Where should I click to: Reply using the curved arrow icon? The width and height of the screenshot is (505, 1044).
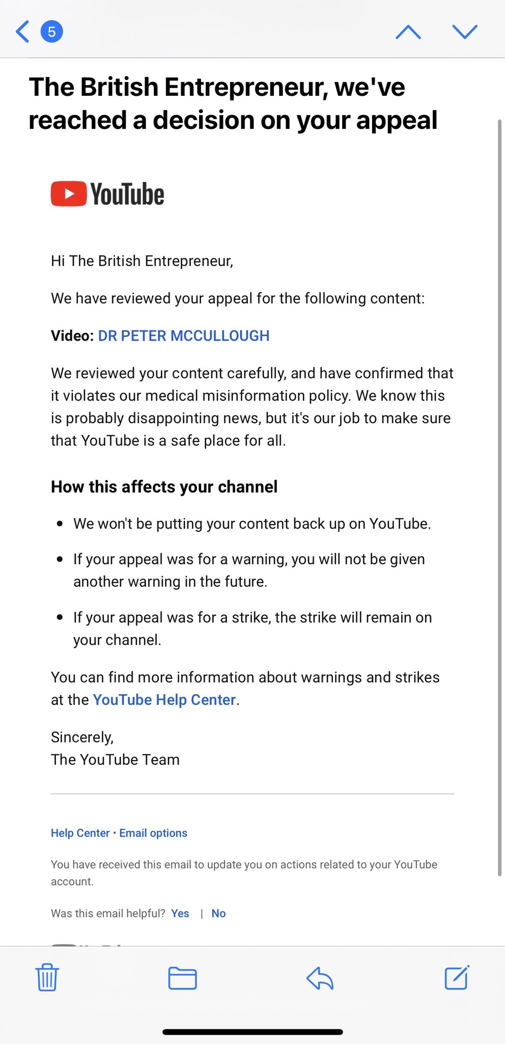click(320, 978)
